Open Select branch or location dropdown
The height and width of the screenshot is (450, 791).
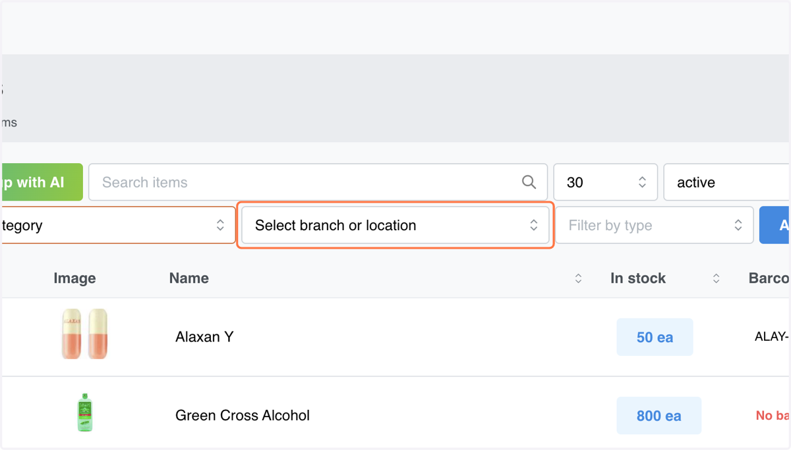click(395, 225)
